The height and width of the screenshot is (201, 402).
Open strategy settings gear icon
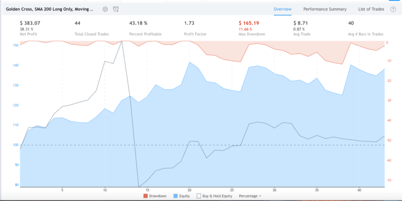[x=105, y=9]
